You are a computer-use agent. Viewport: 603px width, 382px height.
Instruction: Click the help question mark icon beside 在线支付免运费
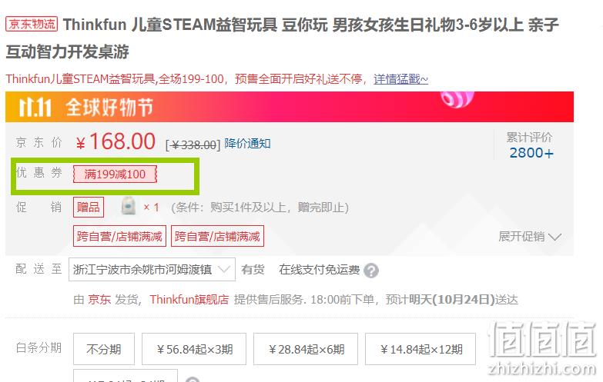[x=371, y=271]
